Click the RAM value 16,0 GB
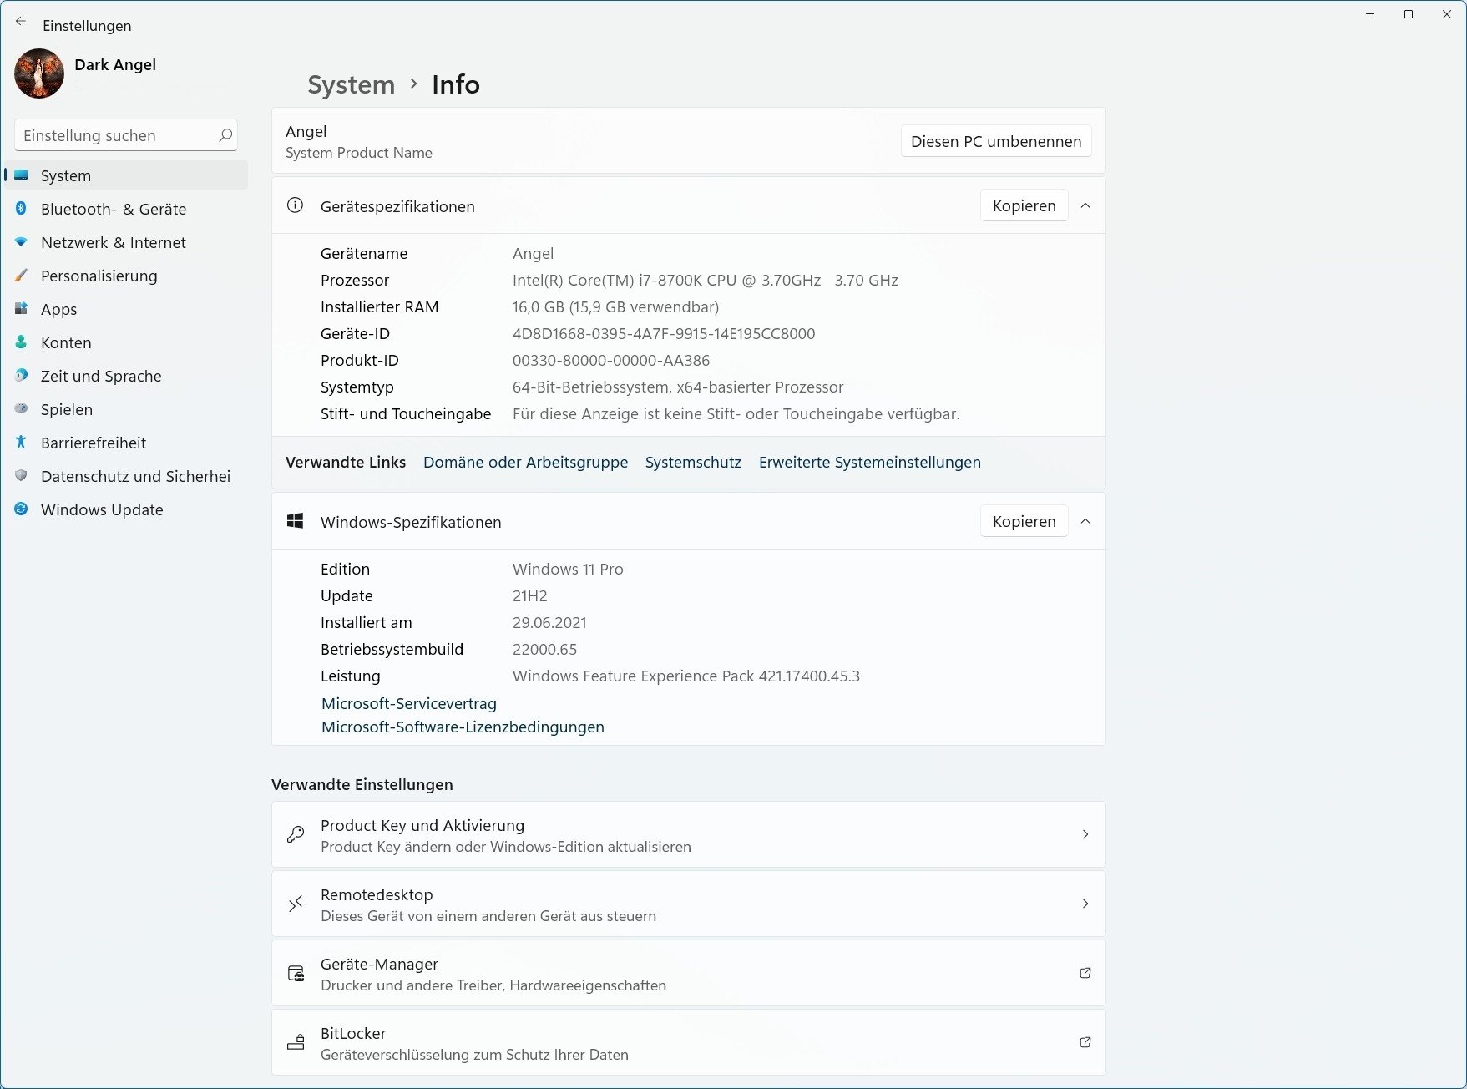1467x1089 pixels. pos(615,306)
